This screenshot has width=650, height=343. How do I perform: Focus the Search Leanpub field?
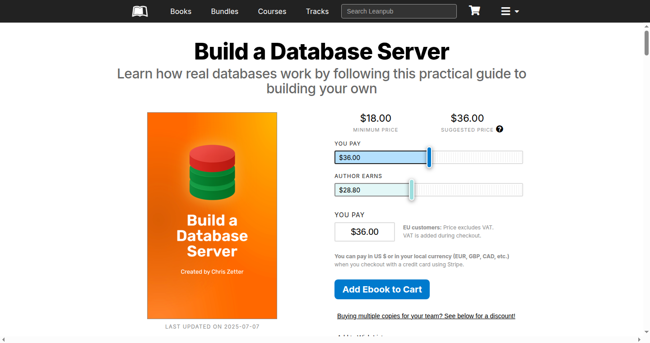(399, 11)
